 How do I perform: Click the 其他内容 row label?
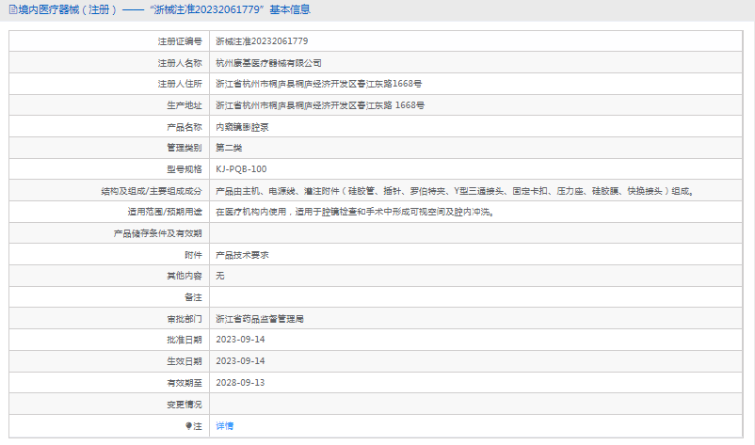tap(185, 276)
